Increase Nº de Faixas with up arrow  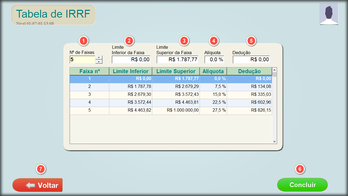pos(99,57)
